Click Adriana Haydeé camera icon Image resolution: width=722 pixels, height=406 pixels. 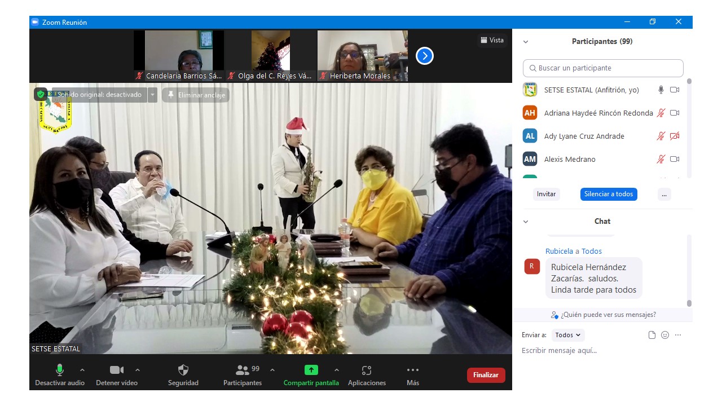tap(675, 113)
